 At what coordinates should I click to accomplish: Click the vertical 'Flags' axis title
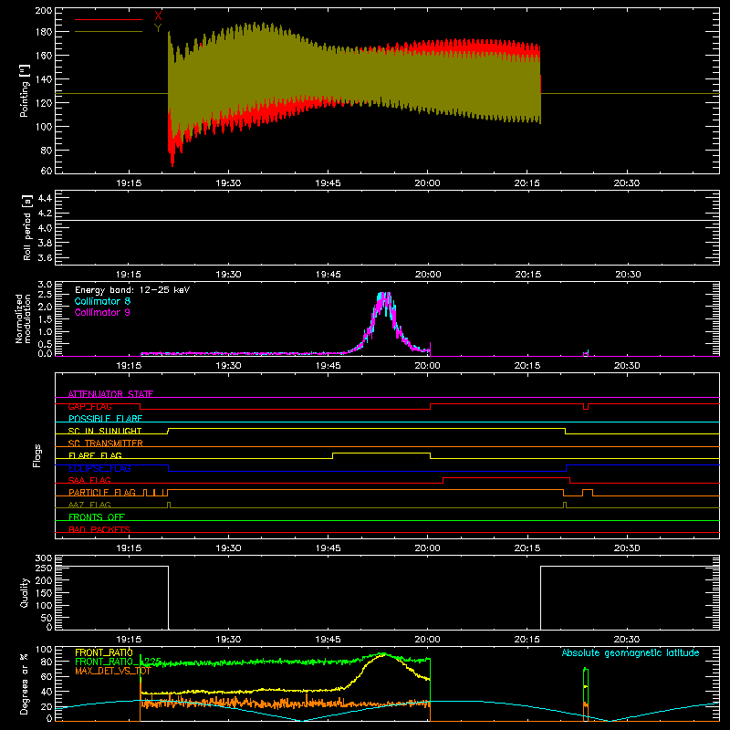pyautogui.click(x=36, y=455)
